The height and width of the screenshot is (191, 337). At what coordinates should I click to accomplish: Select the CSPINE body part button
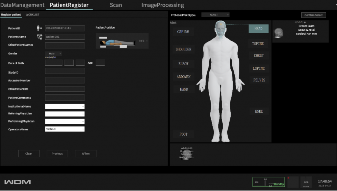183,32
